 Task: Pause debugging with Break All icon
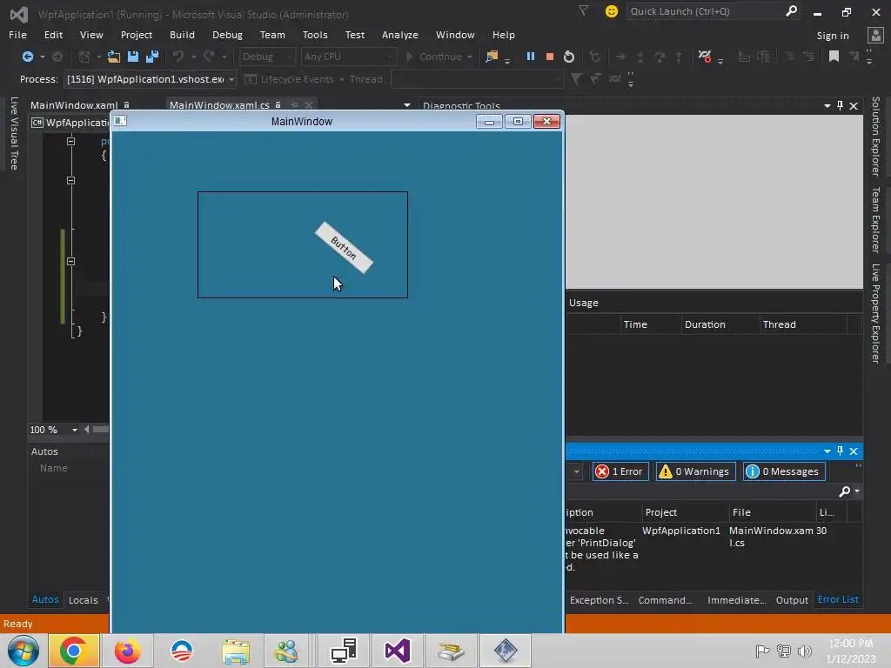(530, 57)
